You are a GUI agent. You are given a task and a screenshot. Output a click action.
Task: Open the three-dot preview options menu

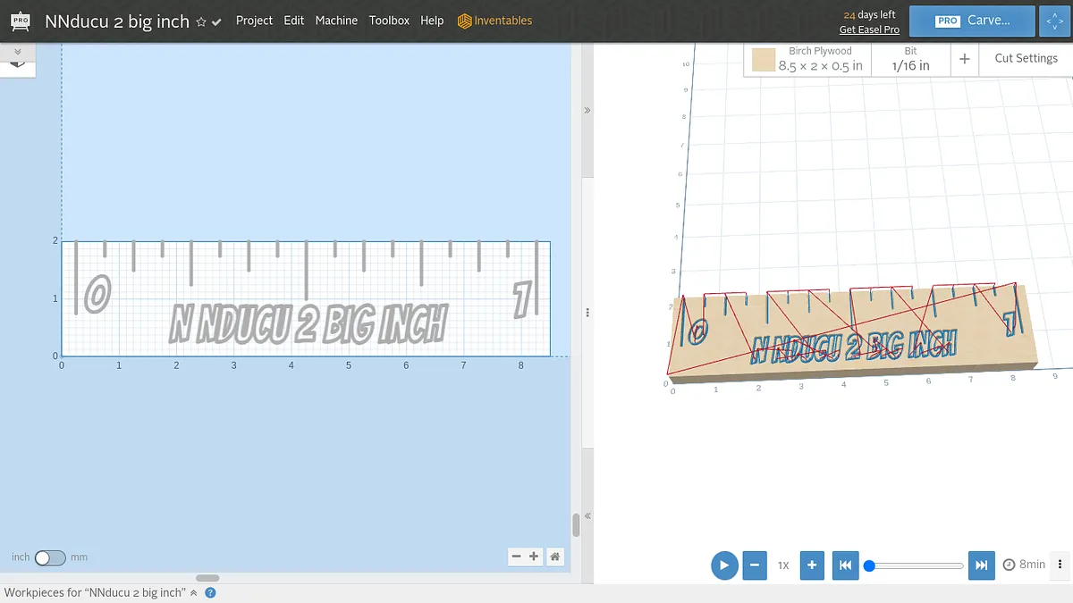1060,565
